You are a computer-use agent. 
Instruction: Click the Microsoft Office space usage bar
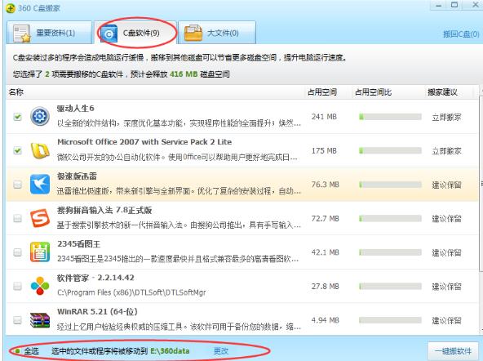[390, 151]
